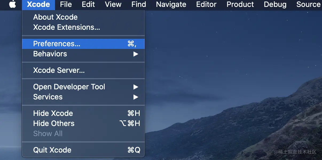Select About Xcode

click(x=55, y=17)
